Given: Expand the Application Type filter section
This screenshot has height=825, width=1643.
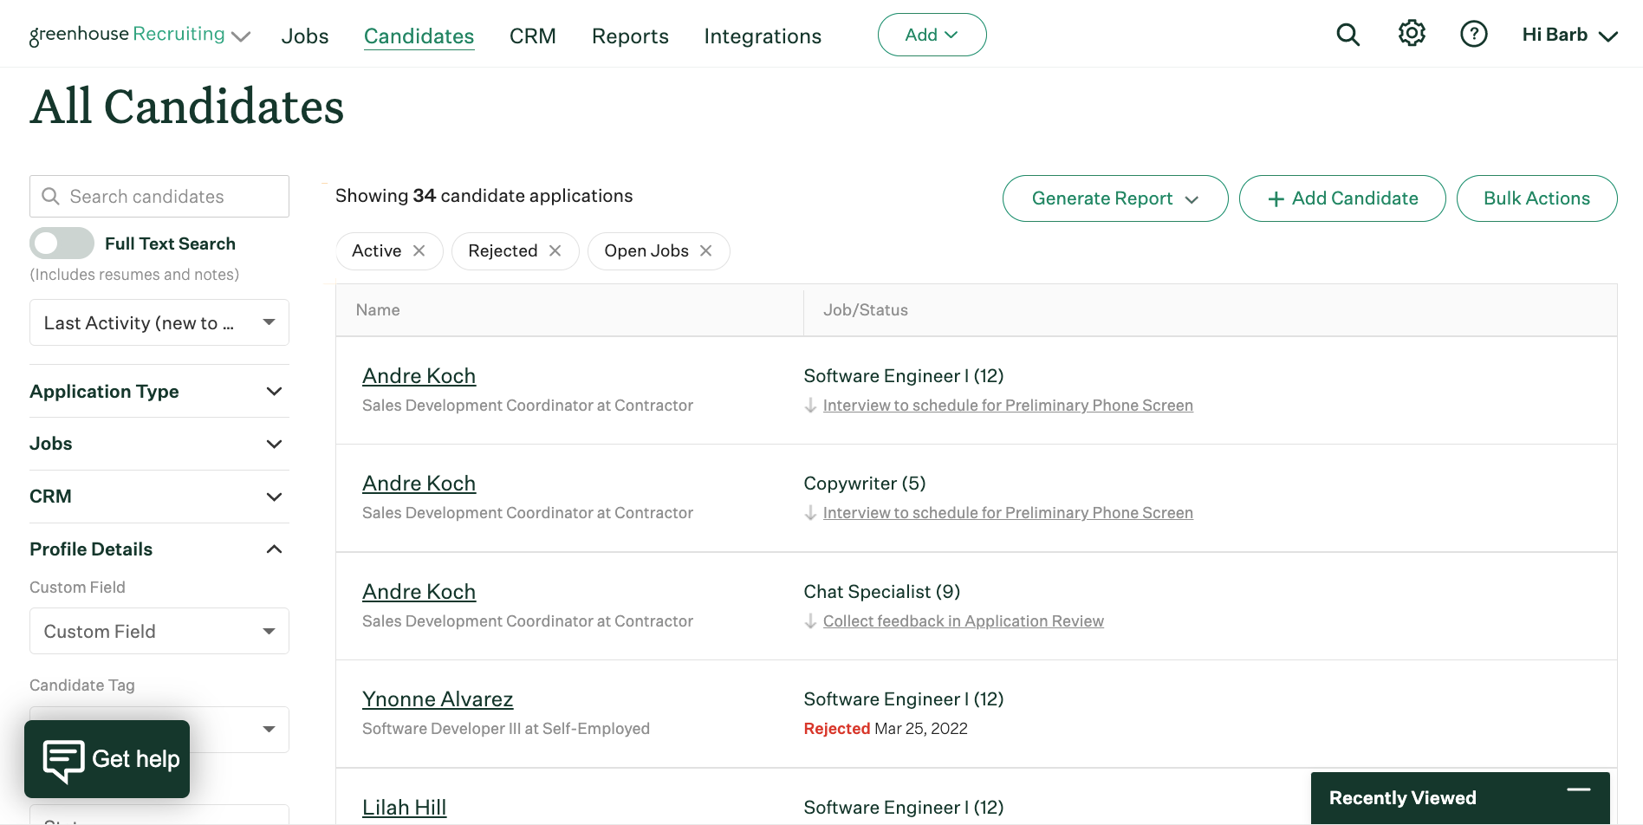Looking at the screenshot, I should pyautogui.click(x=159, y=392).
